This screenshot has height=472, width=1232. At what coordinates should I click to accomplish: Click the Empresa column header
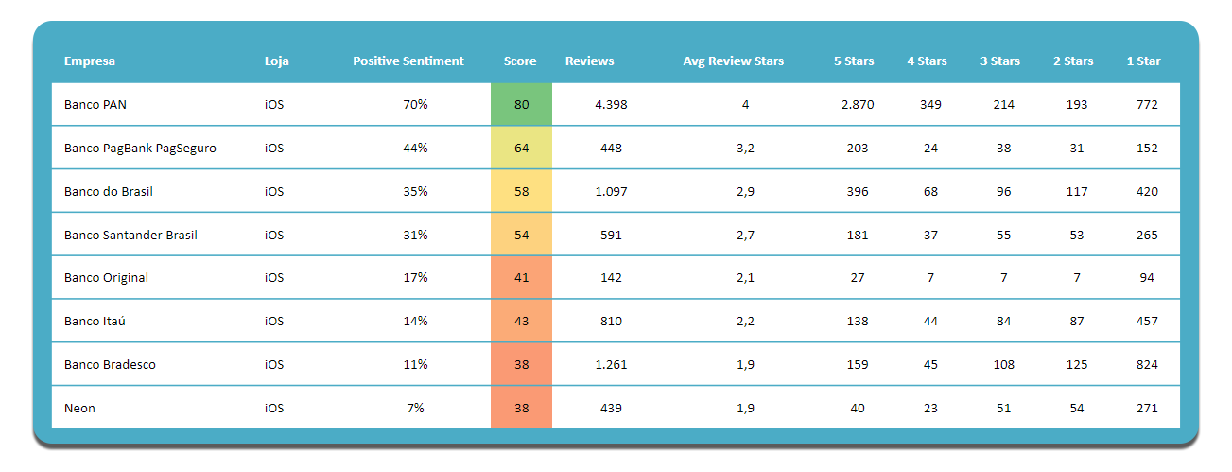tap(90, 61)
